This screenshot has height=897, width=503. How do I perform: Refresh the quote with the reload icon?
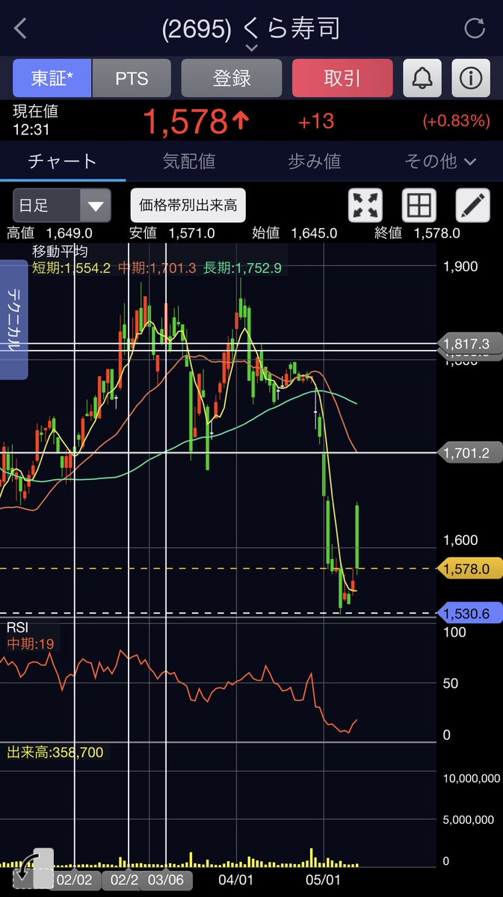[x=475, y=28]
